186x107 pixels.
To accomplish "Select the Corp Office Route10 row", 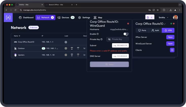I will point(49,42).
